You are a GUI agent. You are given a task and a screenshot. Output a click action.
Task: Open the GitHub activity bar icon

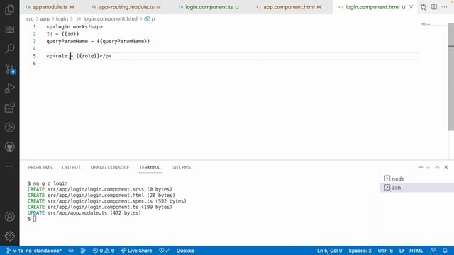(9, 147)
